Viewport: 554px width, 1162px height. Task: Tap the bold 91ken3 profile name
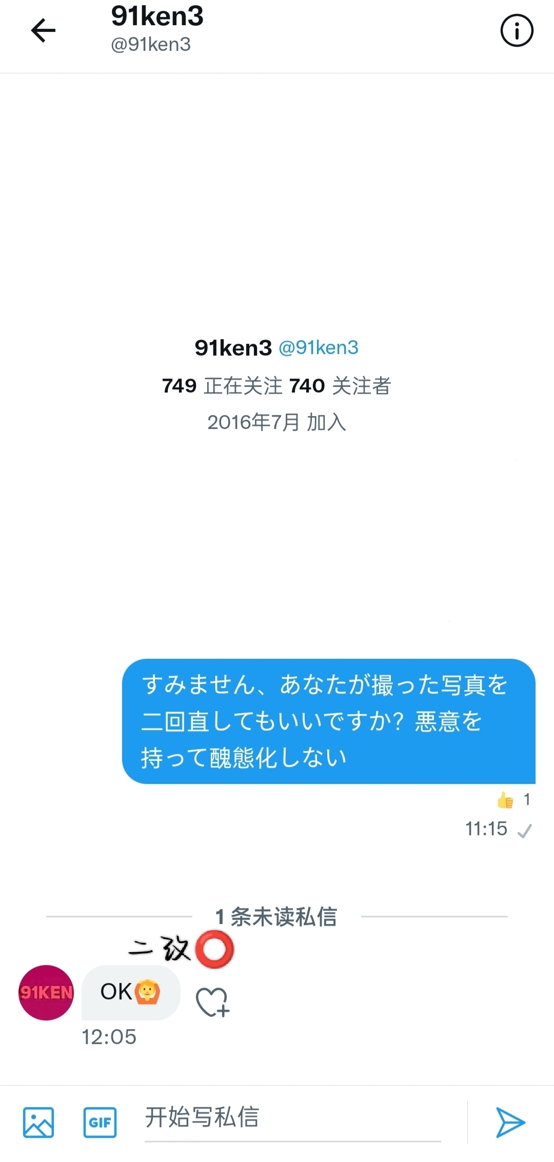[x=233, y=348]
